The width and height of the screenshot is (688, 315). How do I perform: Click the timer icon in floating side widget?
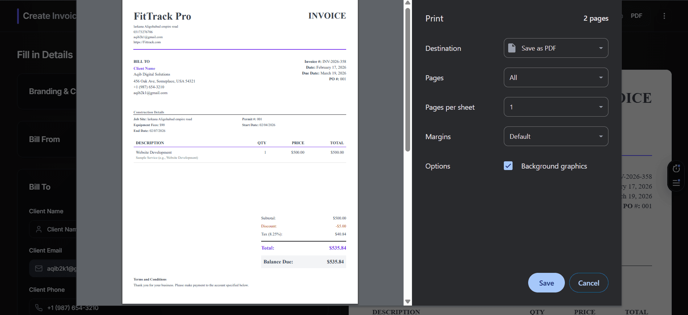pos(676,169)
